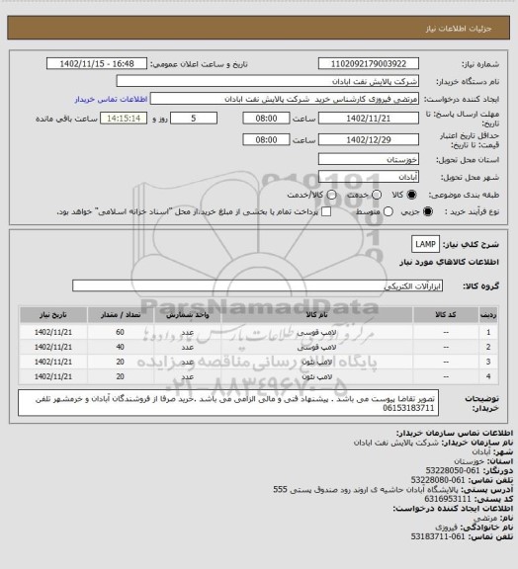Click the نام کالا column header
518x569 pixels.
pos(316,314)
